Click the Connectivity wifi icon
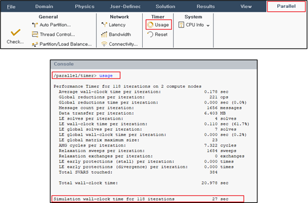 (x=104, y=44)
